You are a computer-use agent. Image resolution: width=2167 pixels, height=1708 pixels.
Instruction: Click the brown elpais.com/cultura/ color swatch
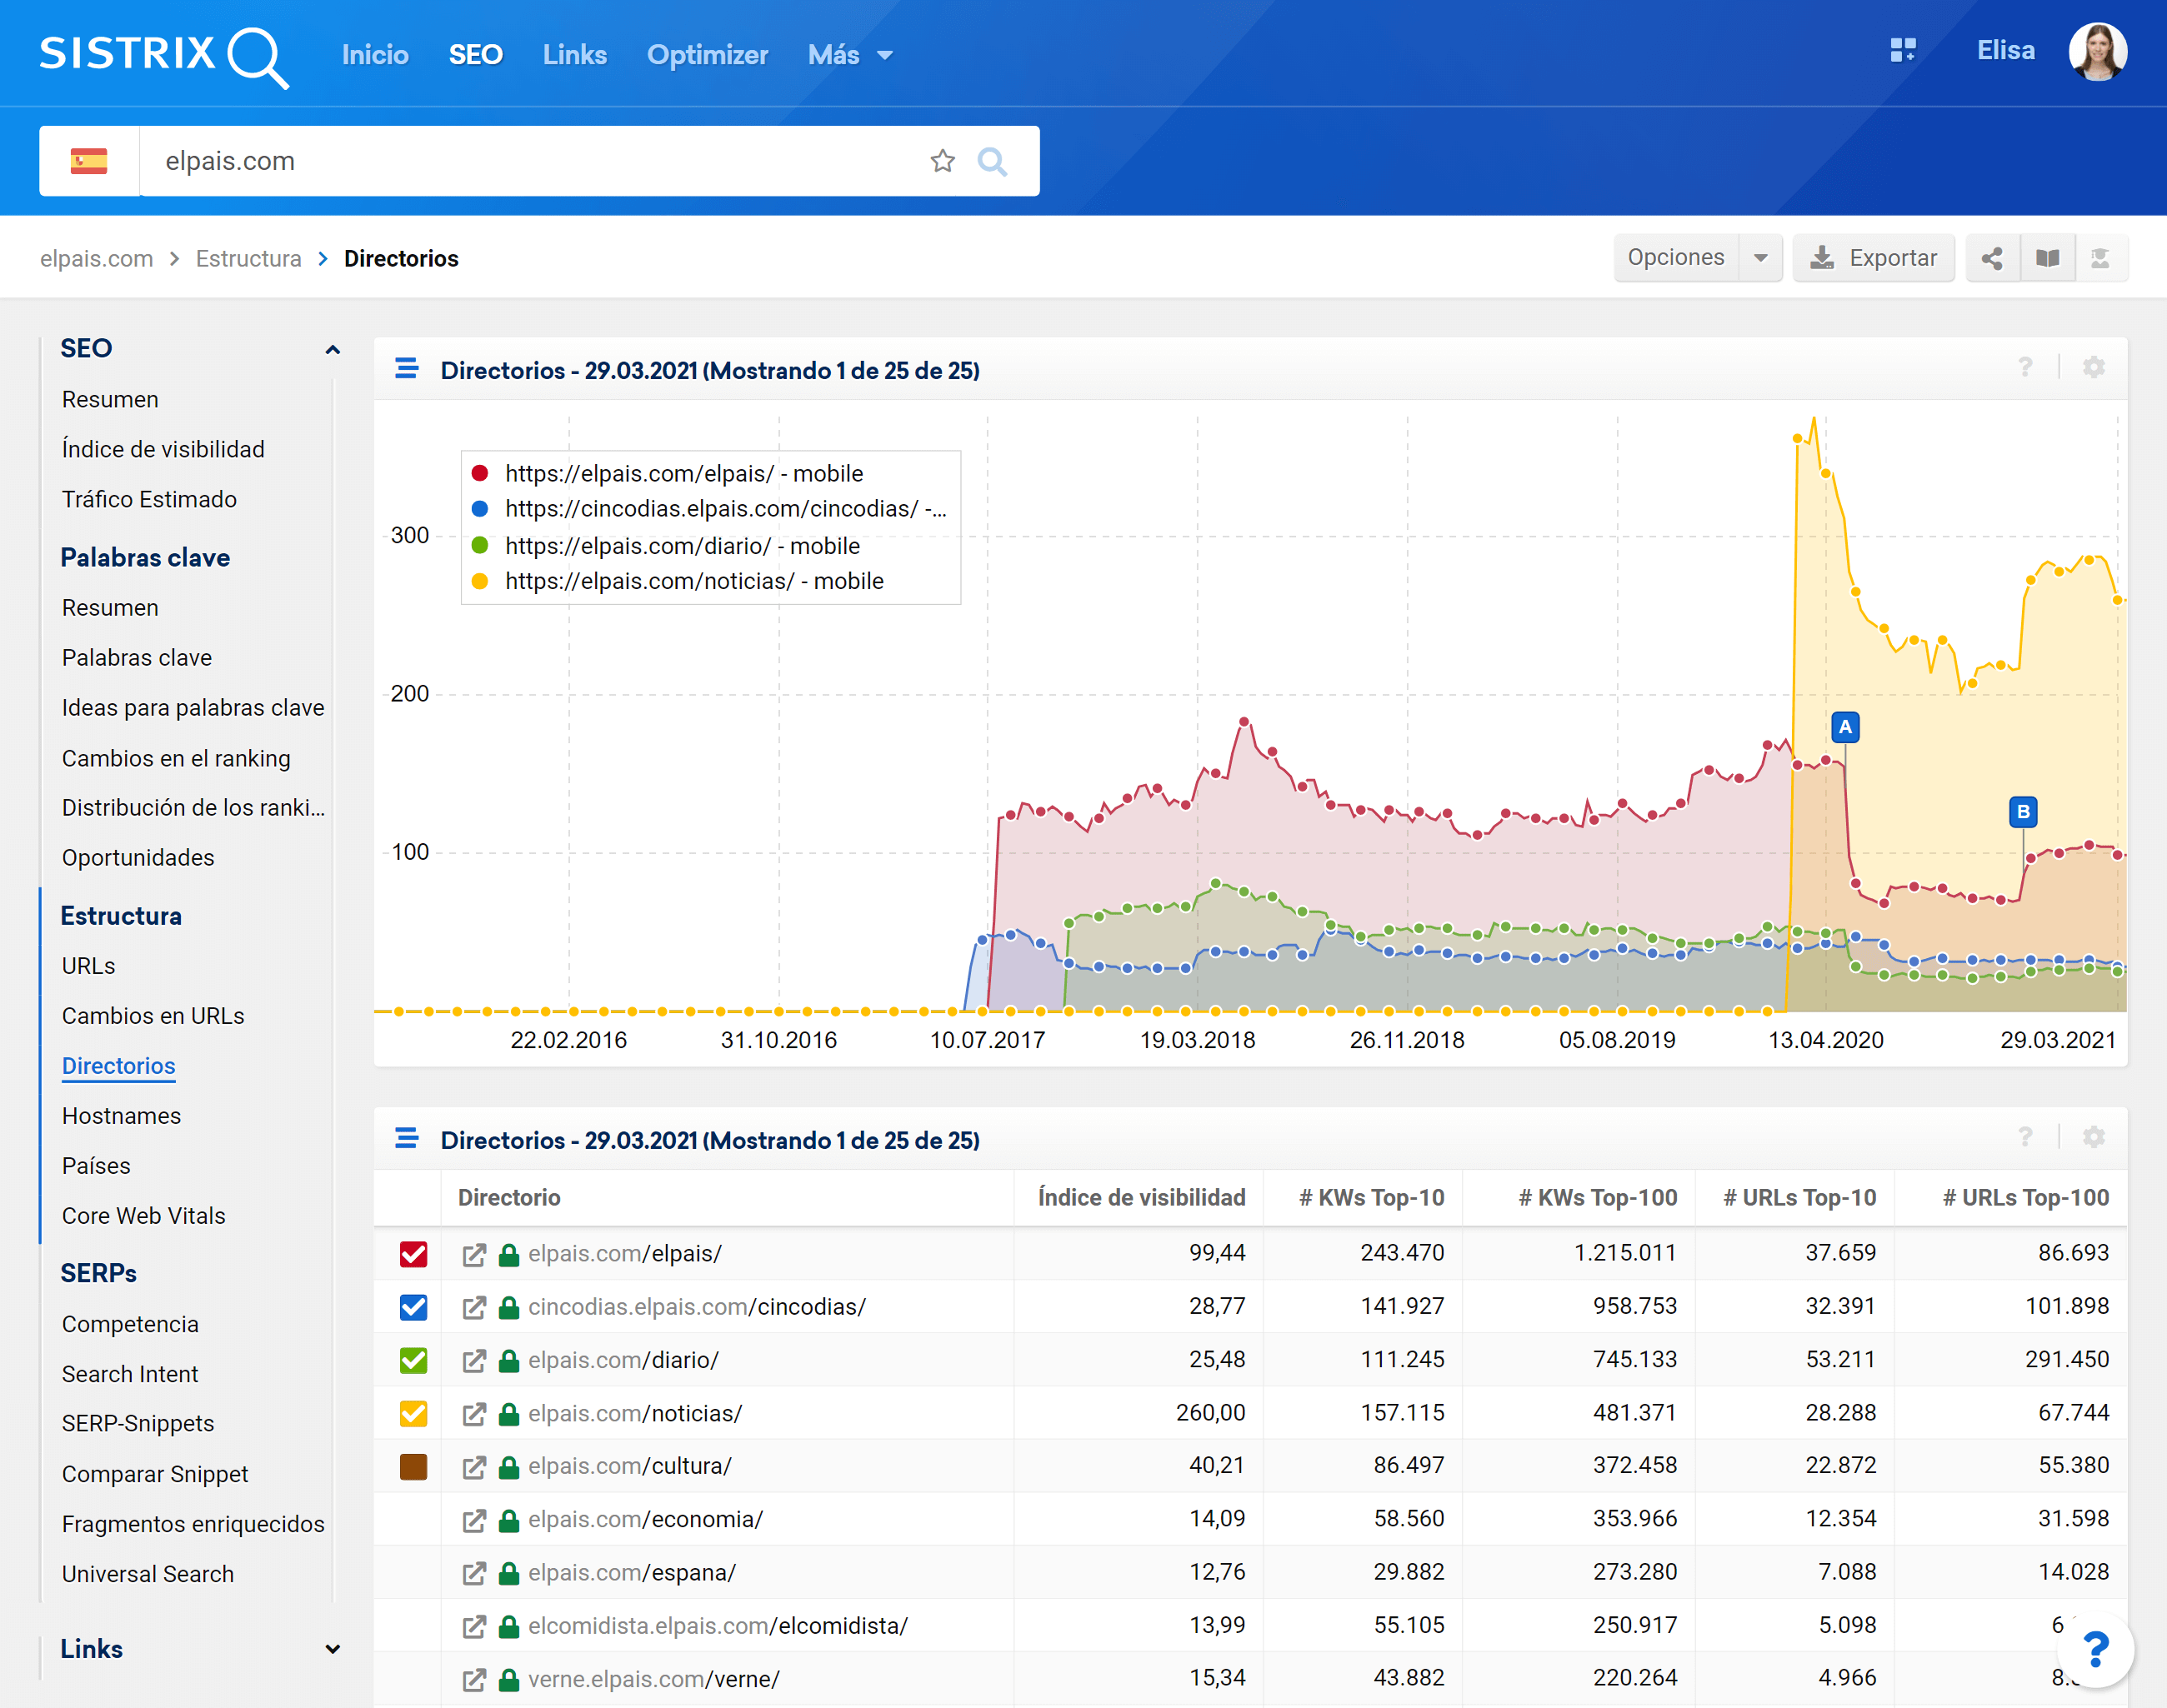413,1467
